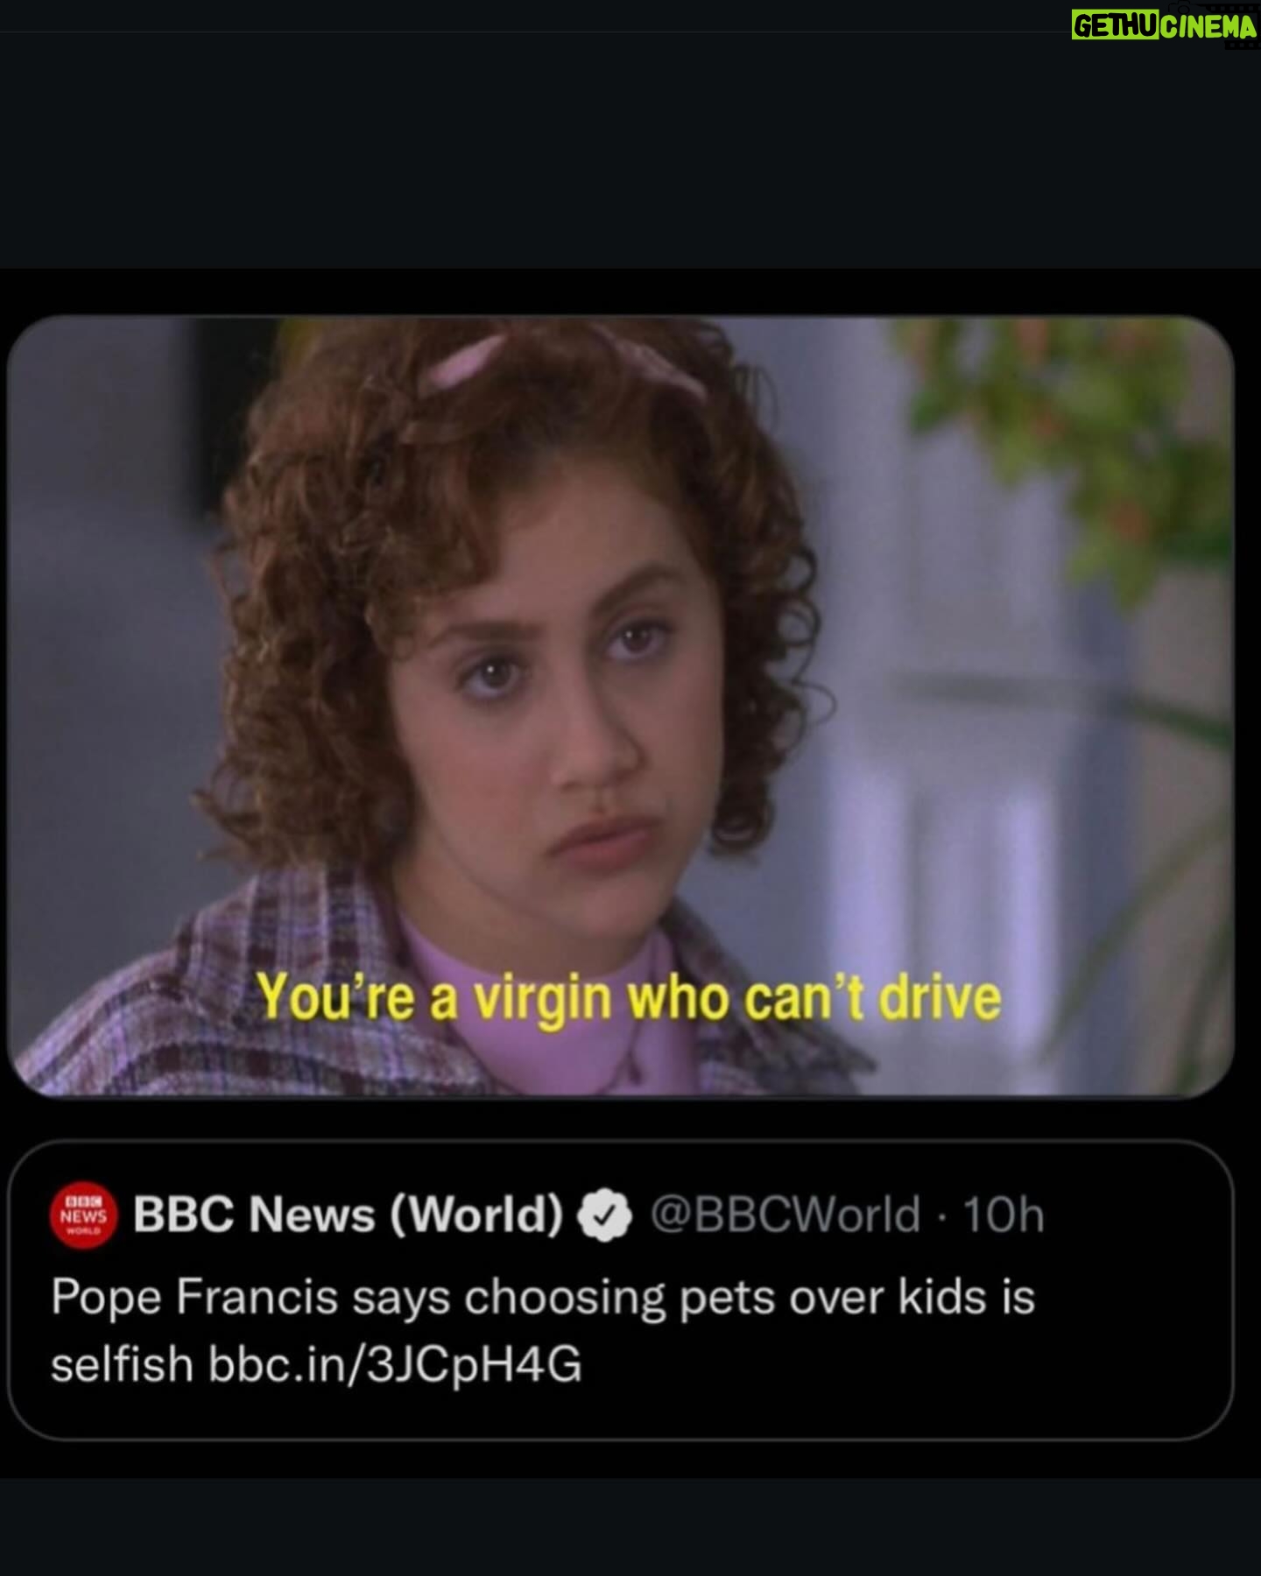This screenshot has height=1576, width=1261.
Task: Open the Clueless meme image
Action: point(620,706)
